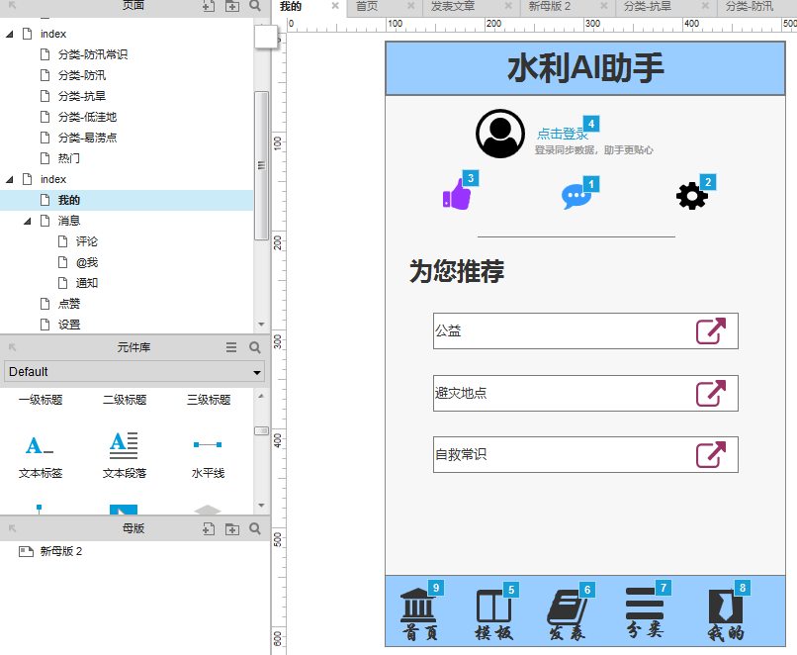797x655 pixels.
Task: Open the Default library dropdown
Action: tap(134, 372)
